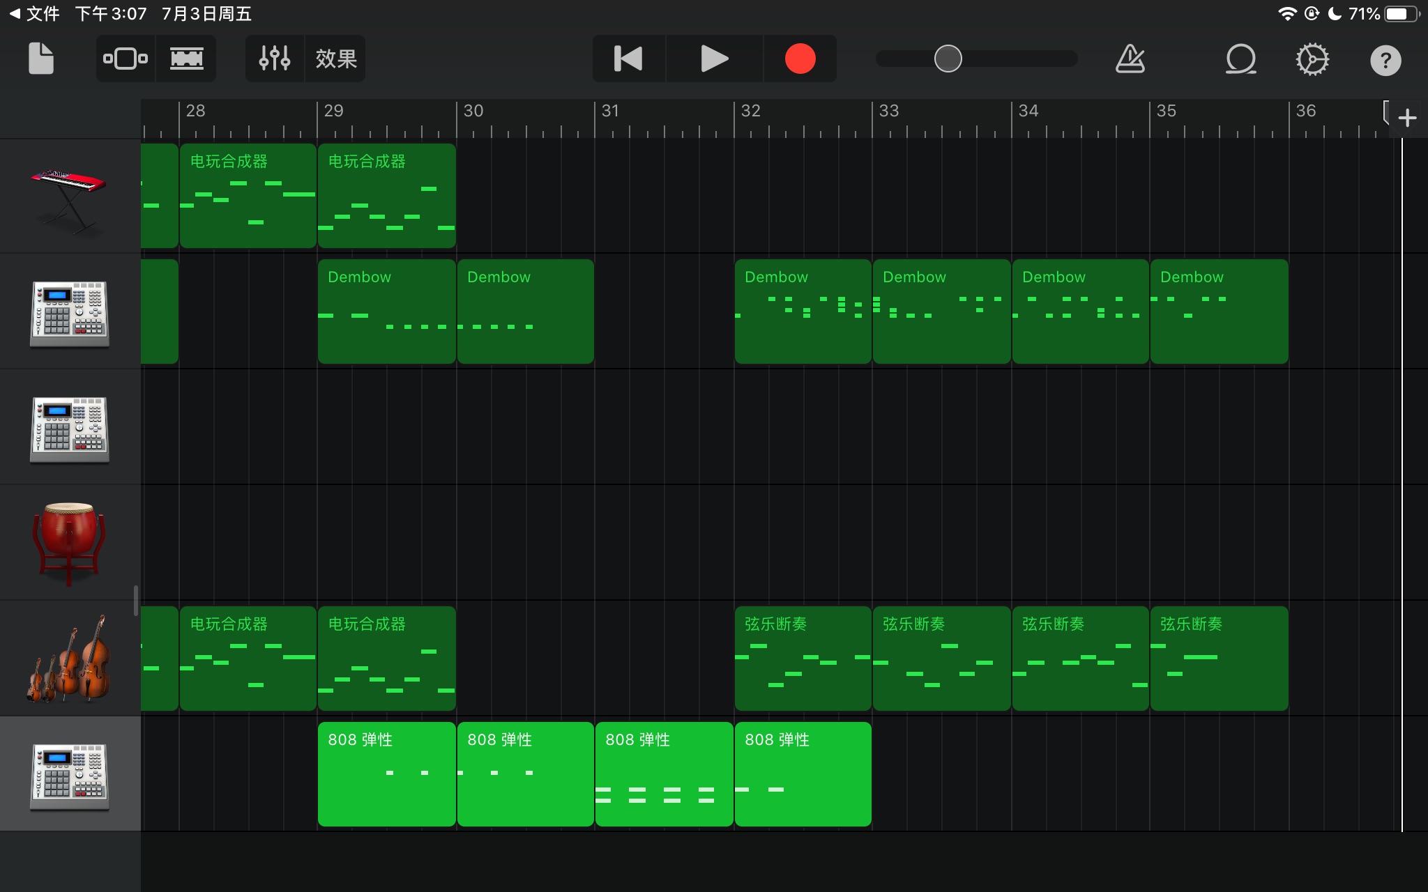Open the My Songs document browser
This screenshot has width=1428, height=892.
(41, 59)
